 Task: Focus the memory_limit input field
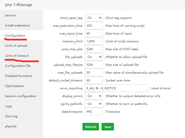(94, 41)
